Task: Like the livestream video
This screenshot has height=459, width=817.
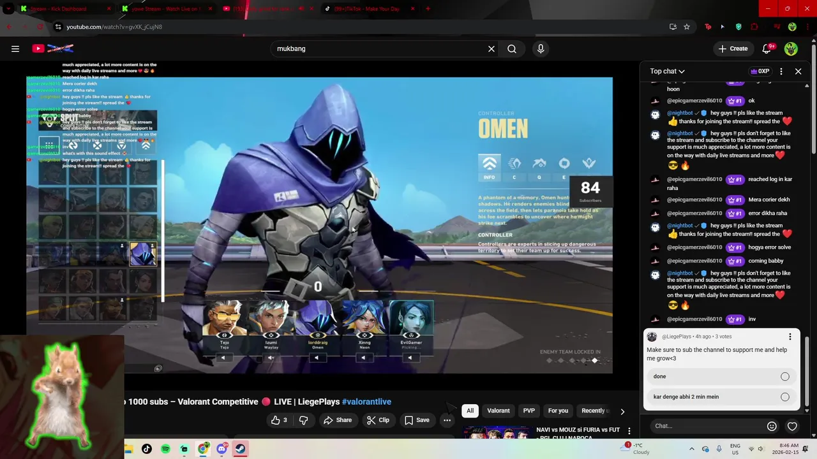Action: point(280,420)
